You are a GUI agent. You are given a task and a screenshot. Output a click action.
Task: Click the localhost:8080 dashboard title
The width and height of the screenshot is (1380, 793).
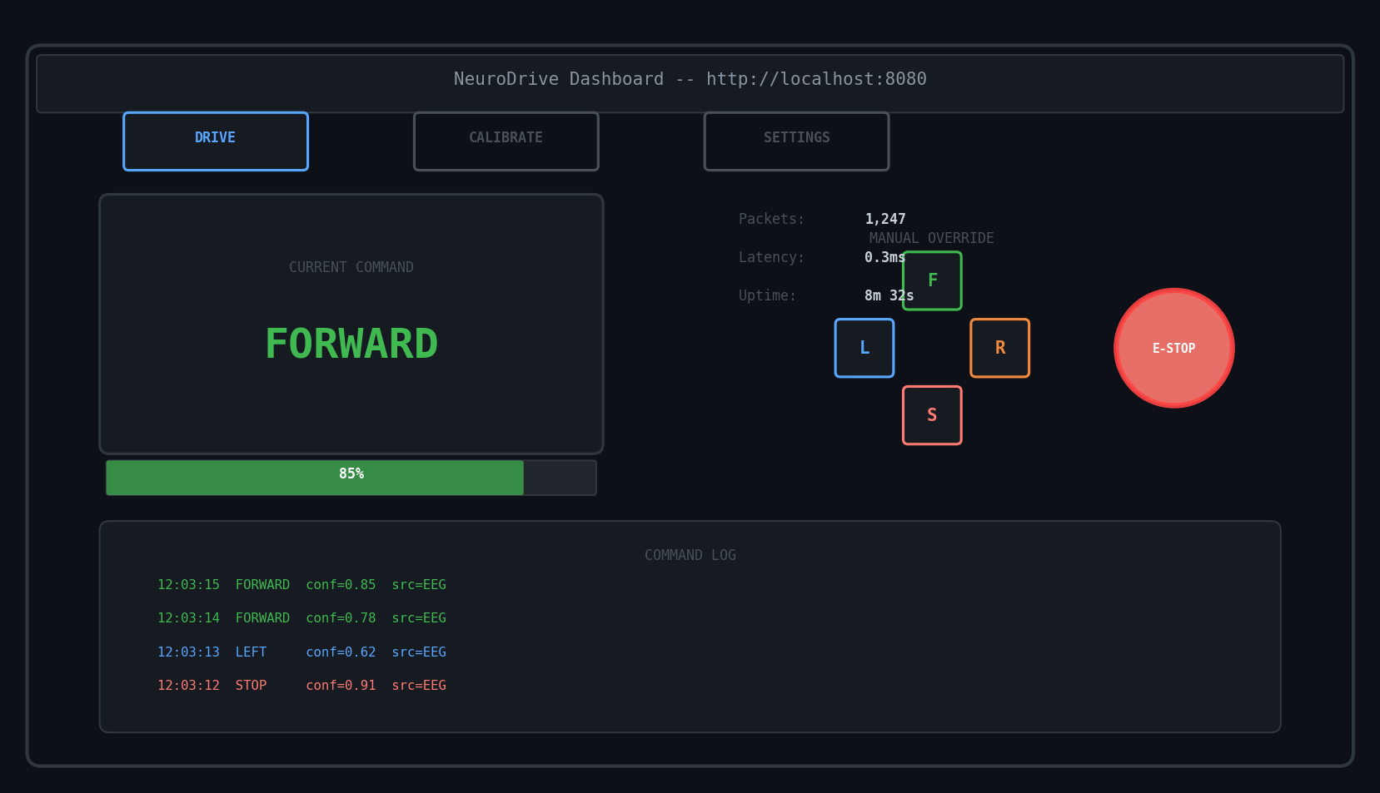(690, 79)
